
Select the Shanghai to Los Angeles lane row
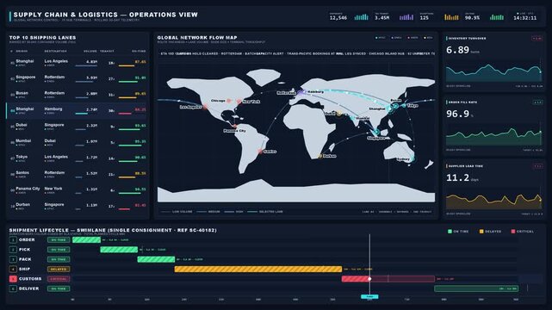click(x=78, y=64)
